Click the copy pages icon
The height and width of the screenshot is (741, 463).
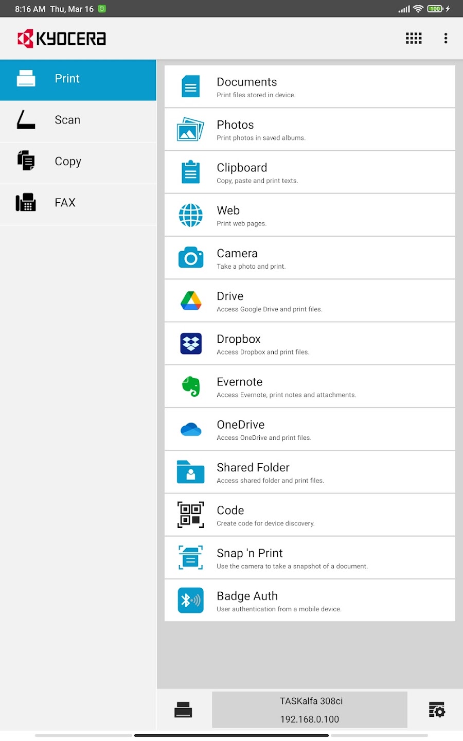[x=26, y=161]
